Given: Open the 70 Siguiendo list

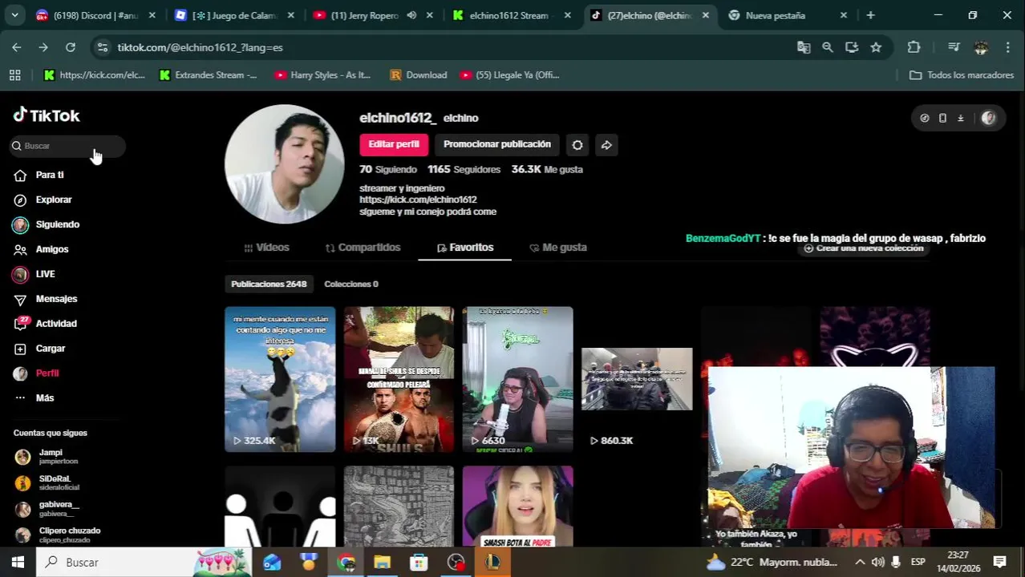Looking at the screenshot, I should [388, 169].
